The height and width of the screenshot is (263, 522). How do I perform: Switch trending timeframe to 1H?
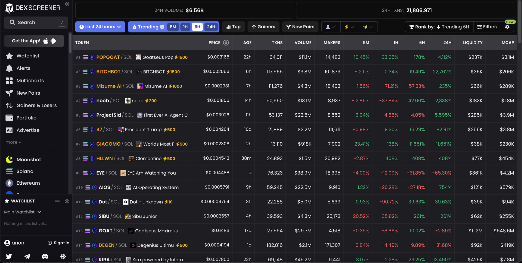[185, 27]
